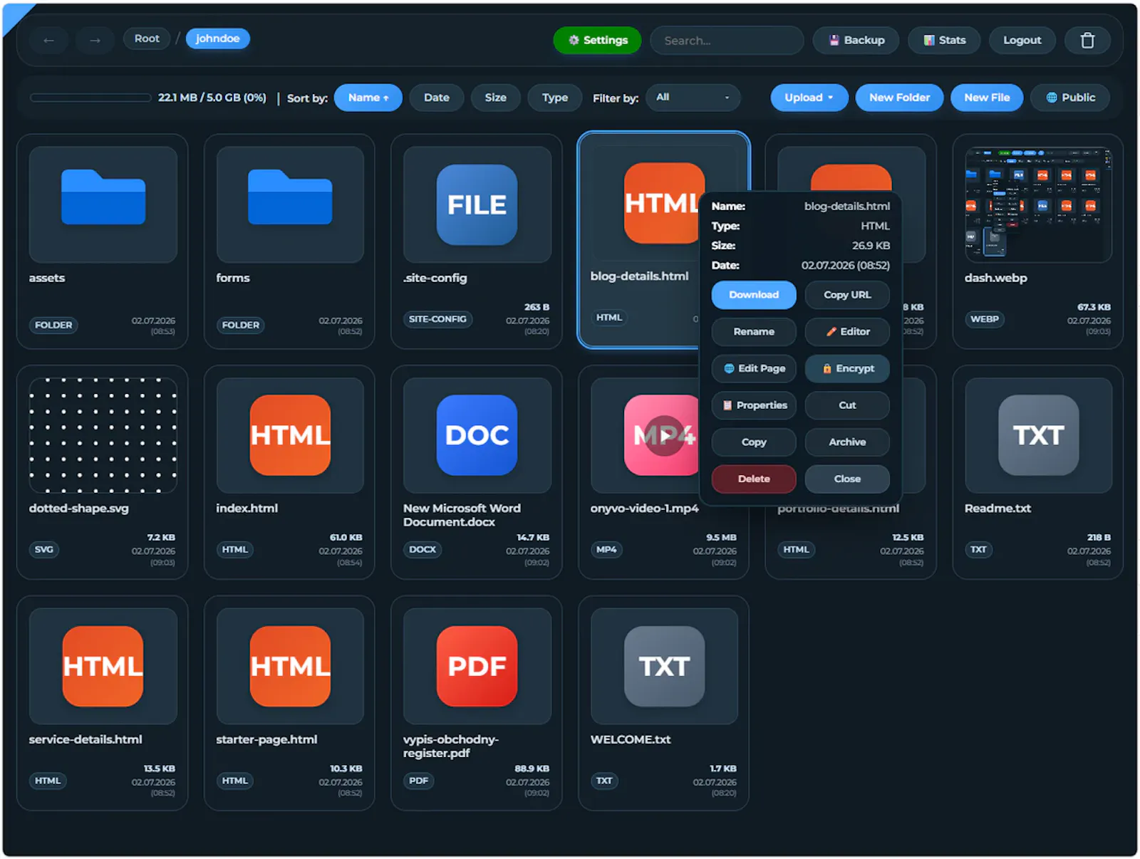The width and height of the screenshot is (1140, 859).
Task: Choose Cut in the context menu
Action: [847, 405]
